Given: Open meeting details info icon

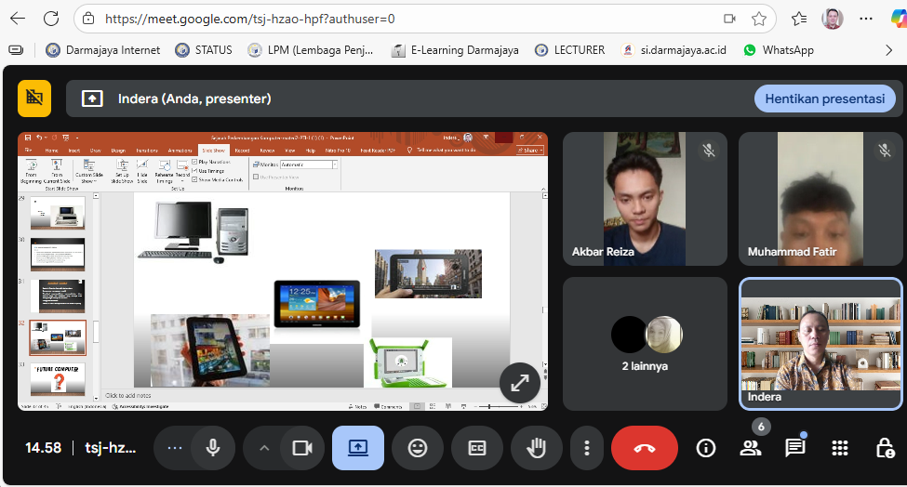Looking at the screenshot, I should coord(706,448).
